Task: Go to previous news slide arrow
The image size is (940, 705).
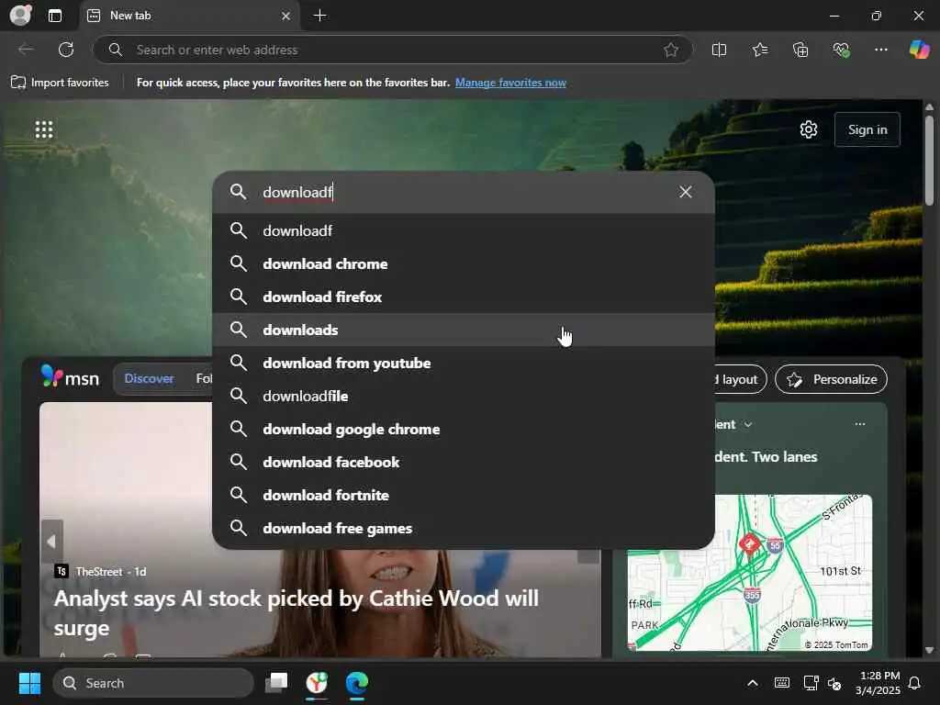Action: (x=51, y=542)
